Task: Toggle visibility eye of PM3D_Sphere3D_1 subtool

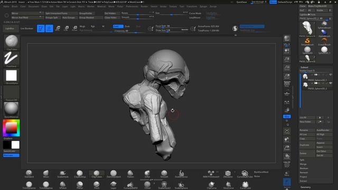Action: (331, 75)
